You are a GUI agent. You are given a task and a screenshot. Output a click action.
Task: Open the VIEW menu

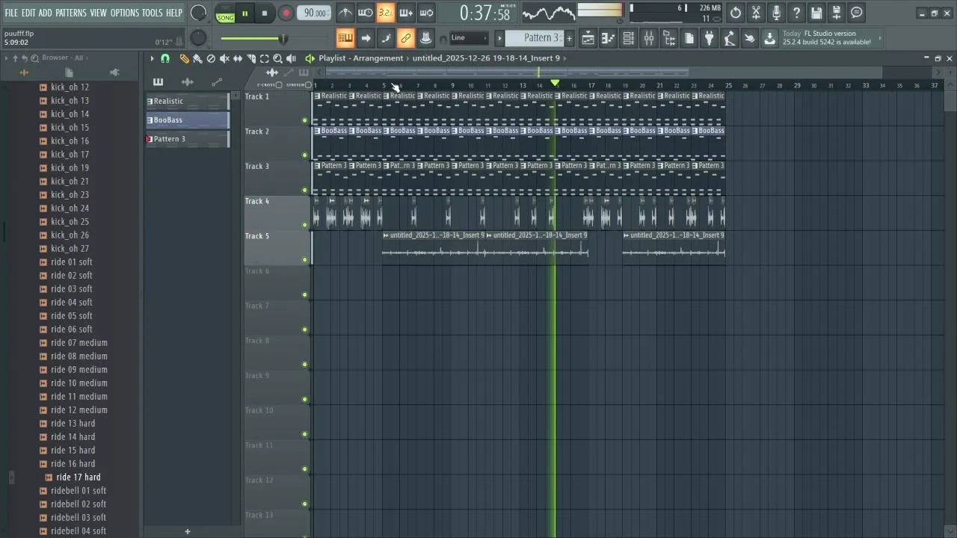point(99,13)
